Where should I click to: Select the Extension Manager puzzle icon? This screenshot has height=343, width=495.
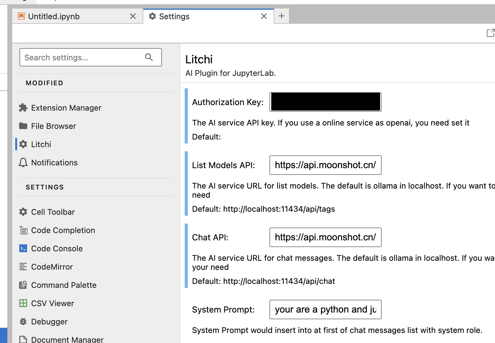click(23, 108)
